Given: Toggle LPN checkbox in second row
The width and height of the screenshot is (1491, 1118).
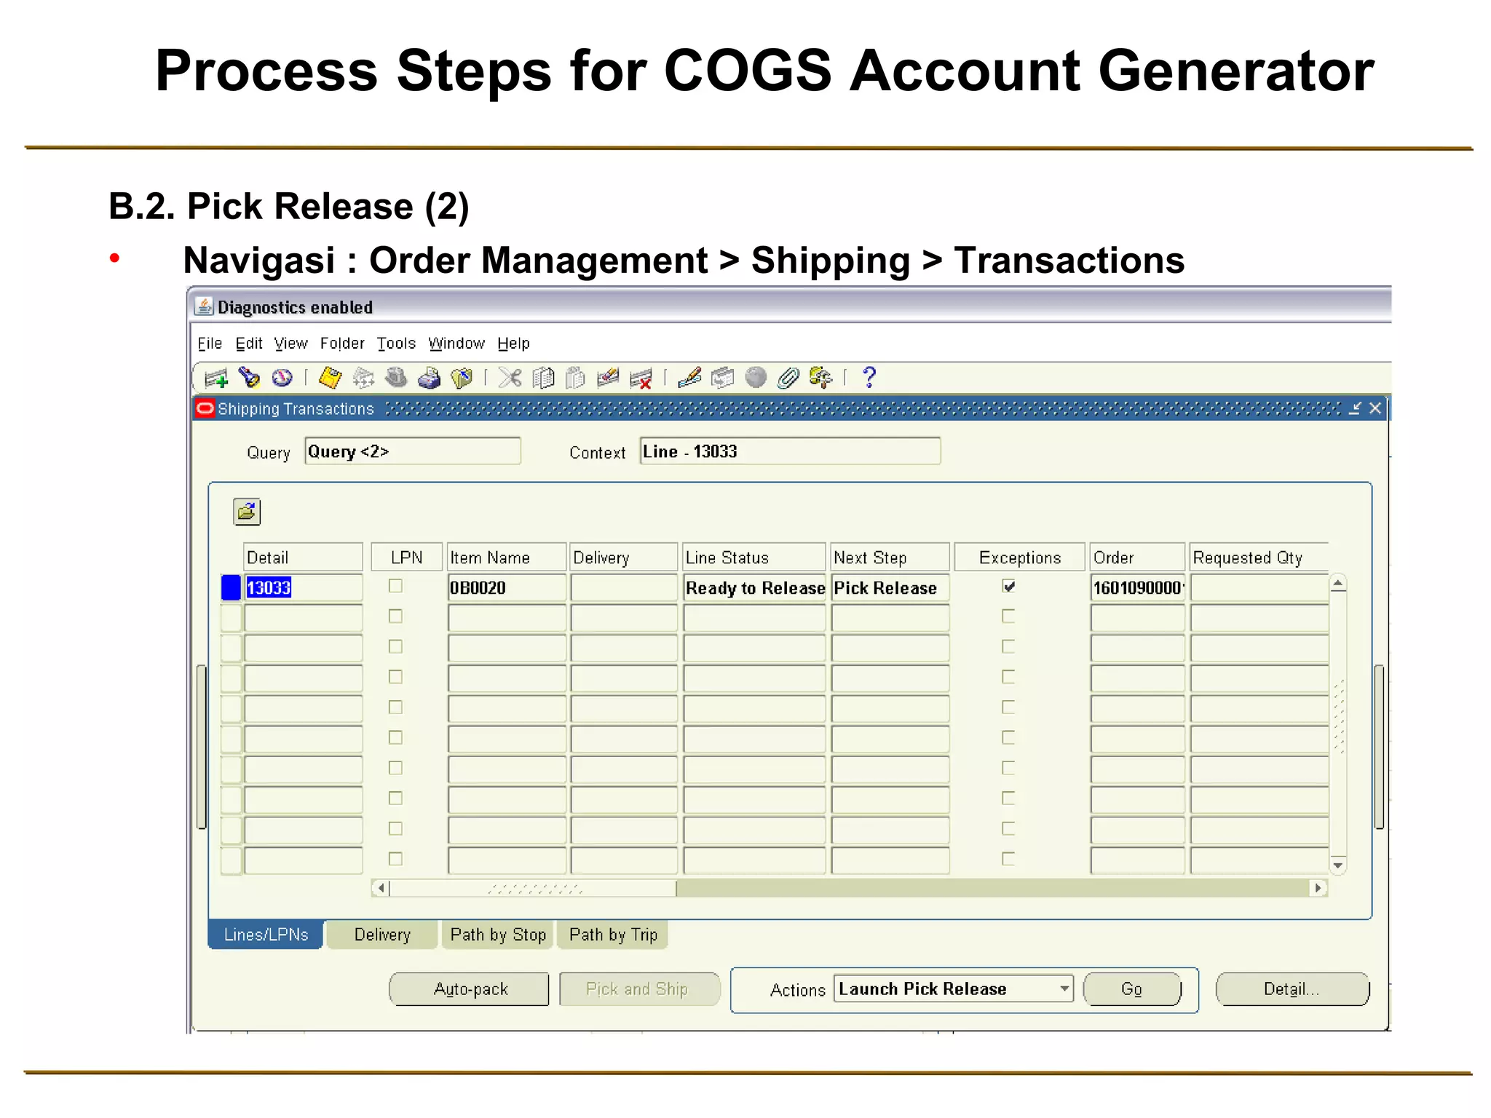Looking at the screenshot, I should (395, 617).
